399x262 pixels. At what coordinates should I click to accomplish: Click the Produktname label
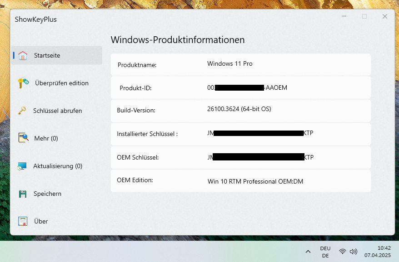click(137, 65)
